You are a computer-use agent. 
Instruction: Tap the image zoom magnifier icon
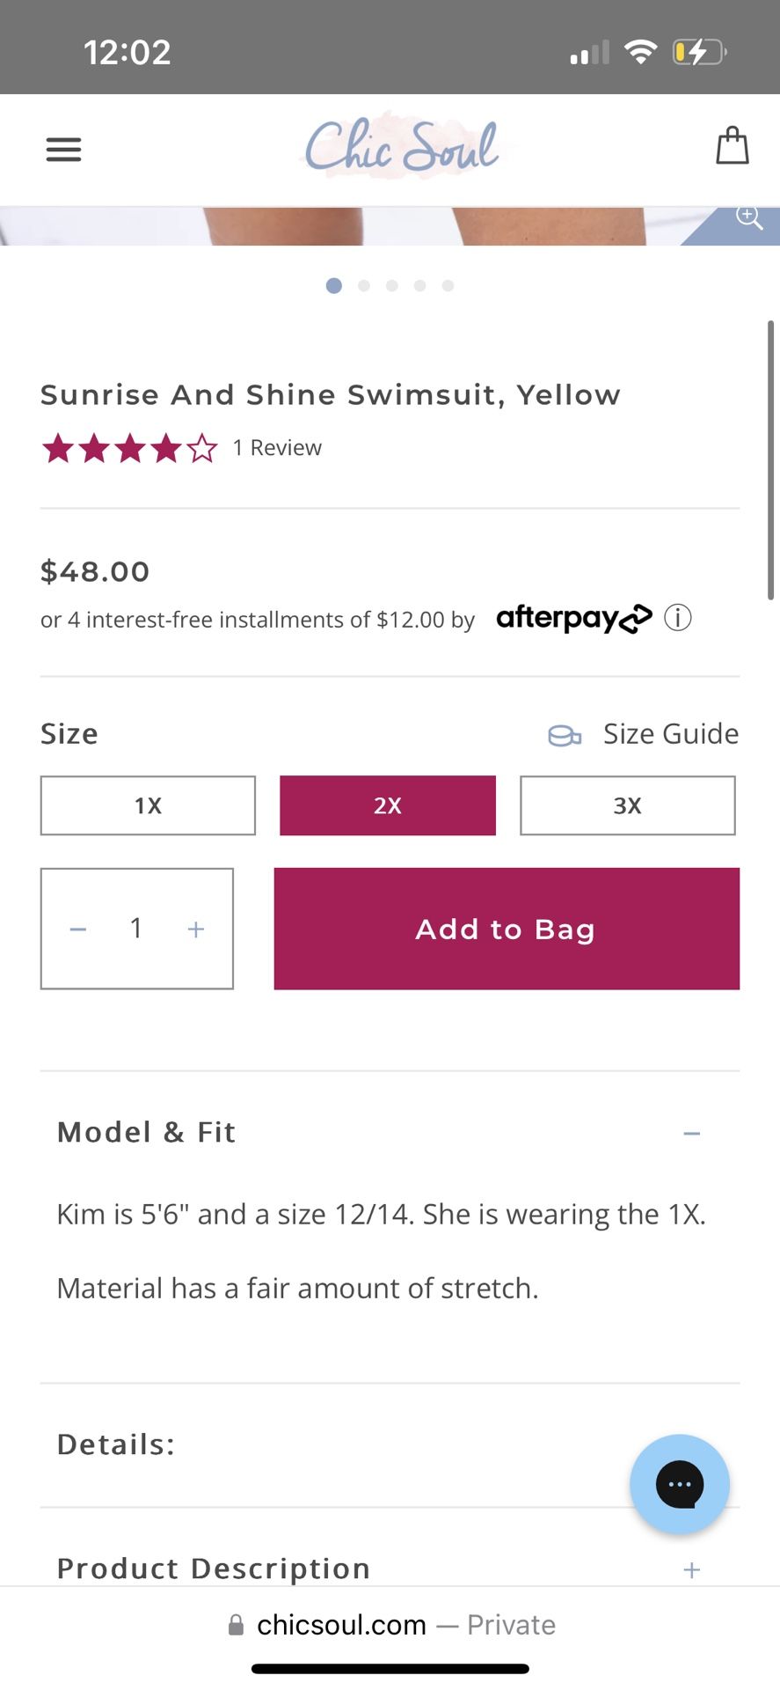[749, 217]
